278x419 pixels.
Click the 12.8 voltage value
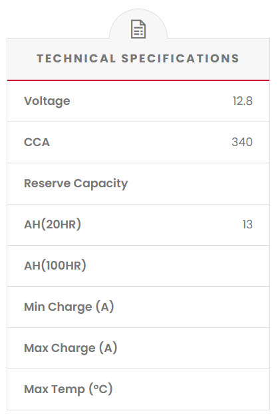click(x=242, y=102)
